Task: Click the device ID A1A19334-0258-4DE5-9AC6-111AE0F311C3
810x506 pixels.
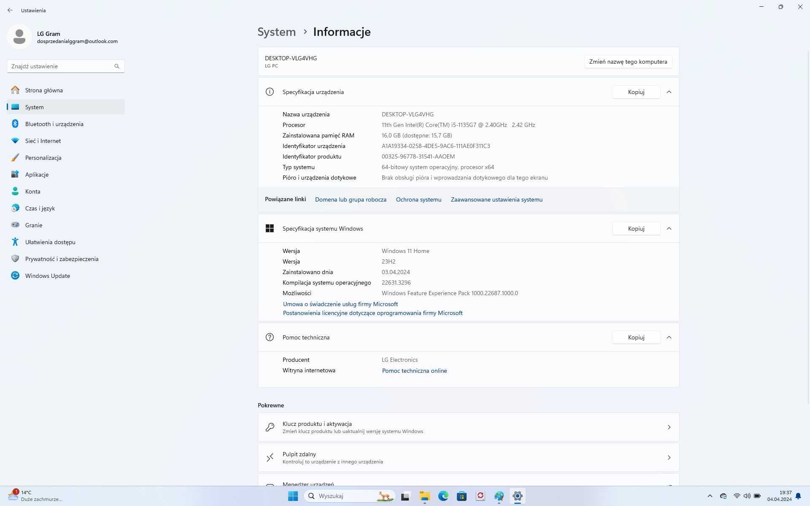Action: tap(436, 146)
